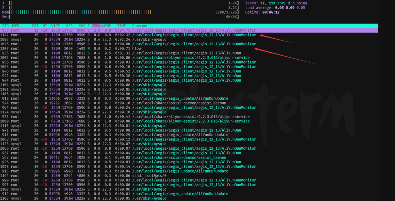Click the CPU 1 usage meter
395x201 pixels.
(x=120, y=3)
